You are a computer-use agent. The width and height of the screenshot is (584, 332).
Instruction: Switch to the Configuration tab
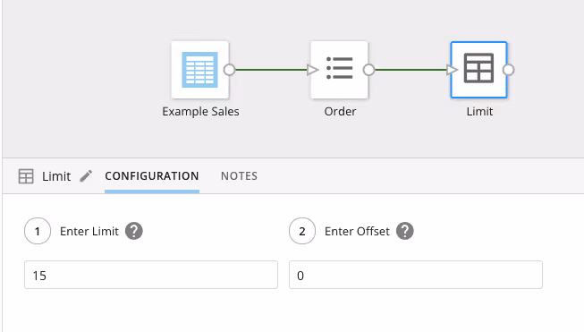point(152,176)
